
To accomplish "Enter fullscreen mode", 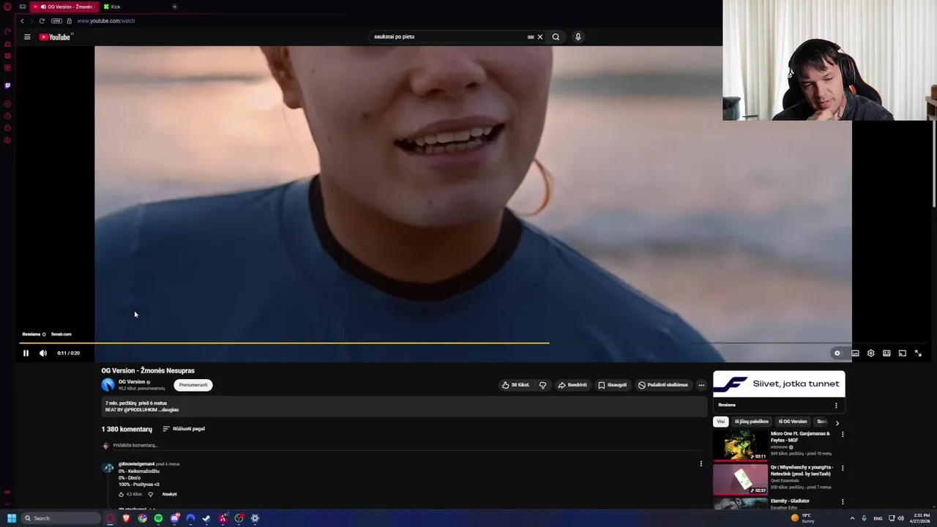I will (x=918, y=353).
